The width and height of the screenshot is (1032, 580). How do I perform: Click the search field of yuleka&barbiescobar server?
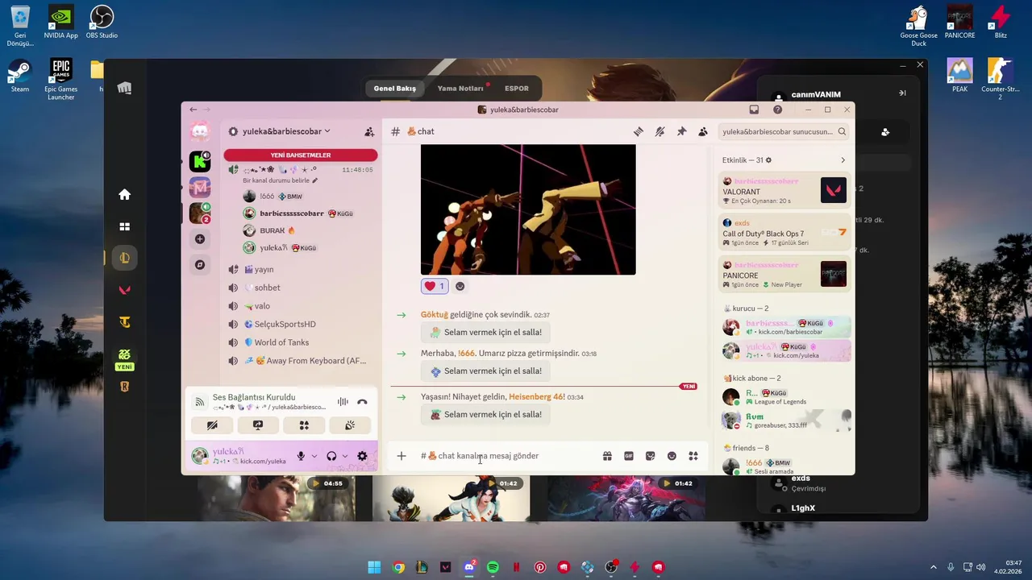pos(784,131)
